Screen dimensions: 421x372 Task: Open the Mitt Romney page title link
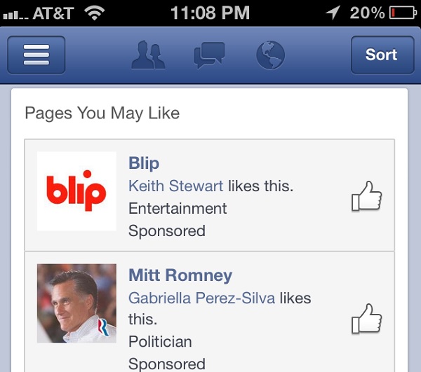(x=180, y=275)
